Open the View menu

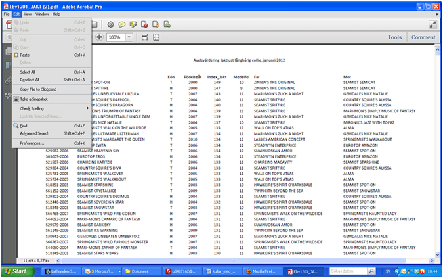tap(28, 13)
